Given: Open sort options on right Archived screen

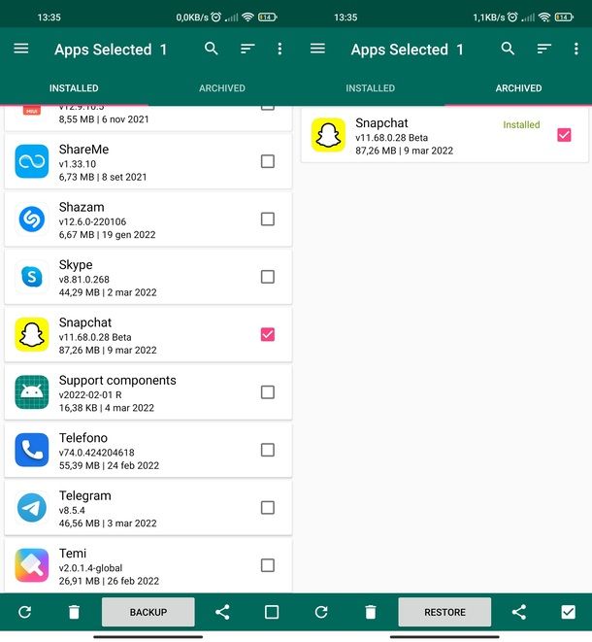Looking at the screenshot, I should 543,50.
